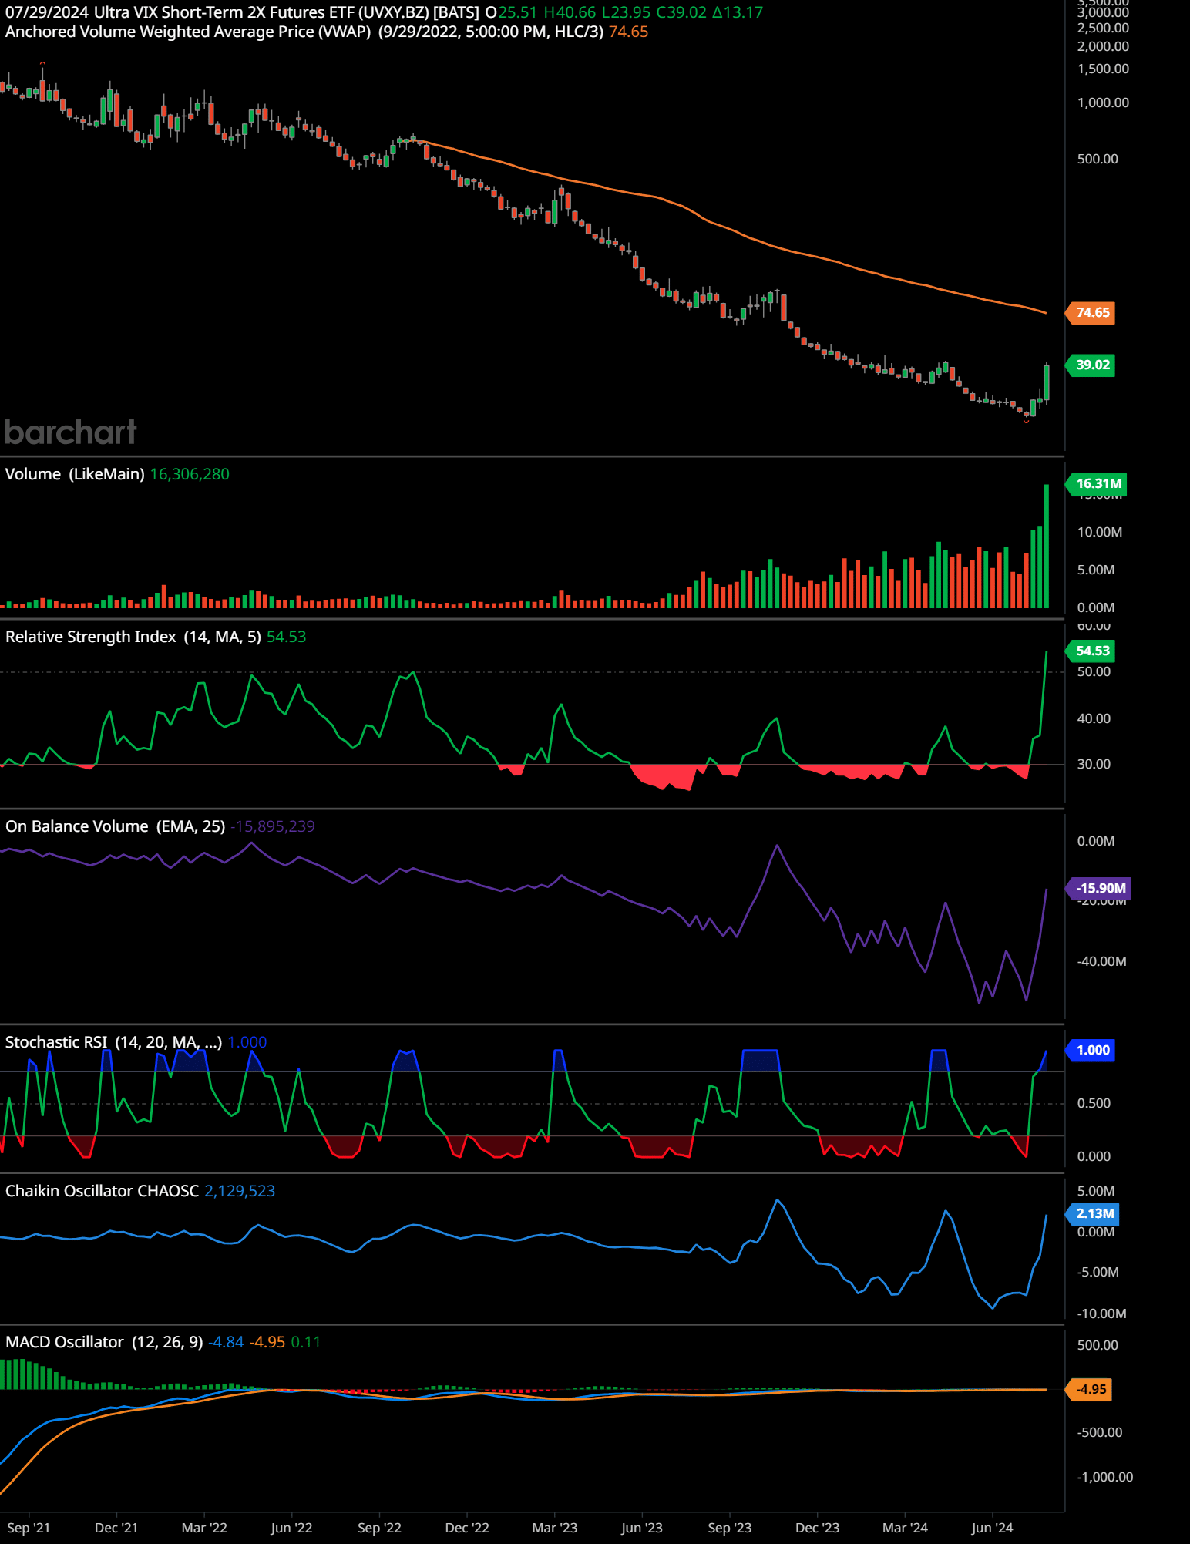1190x1544 pixels.
Task: Click the 40.00 RSI axis label
Action: (x=1094, y=719)
